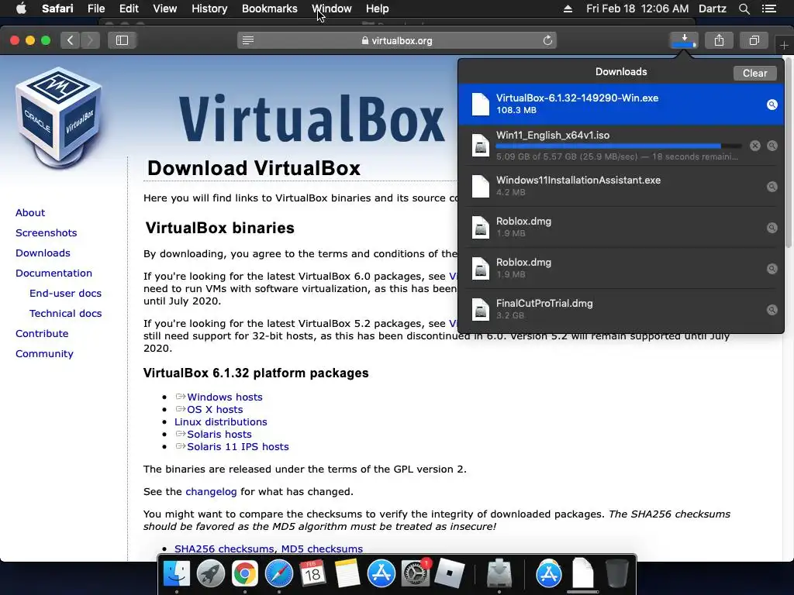Click the Win11 ISO download progress bar
The height and width of the screenshot is (595, 794).
pyautogui.click(x=619, y=146)
